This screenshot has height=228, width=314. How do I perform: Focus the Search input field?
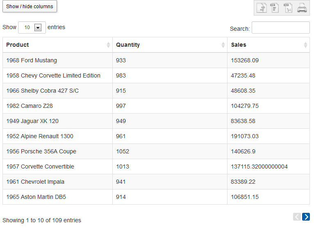(x=280, y=27)
